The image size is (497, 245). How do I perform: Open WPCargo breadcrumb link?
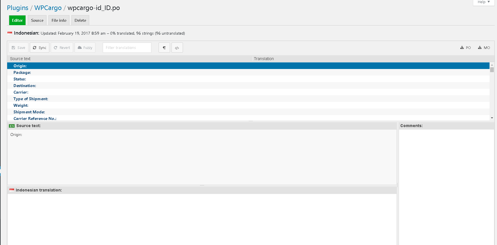[48, 8]
